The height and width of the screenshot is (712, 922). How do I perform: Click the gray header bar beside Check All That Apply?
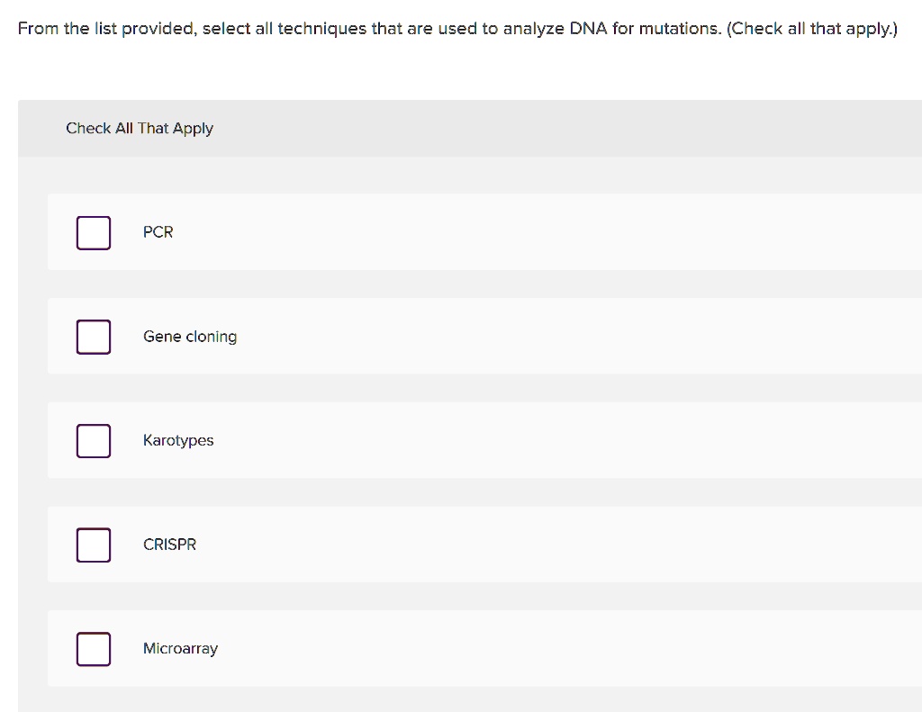(565, 128)
